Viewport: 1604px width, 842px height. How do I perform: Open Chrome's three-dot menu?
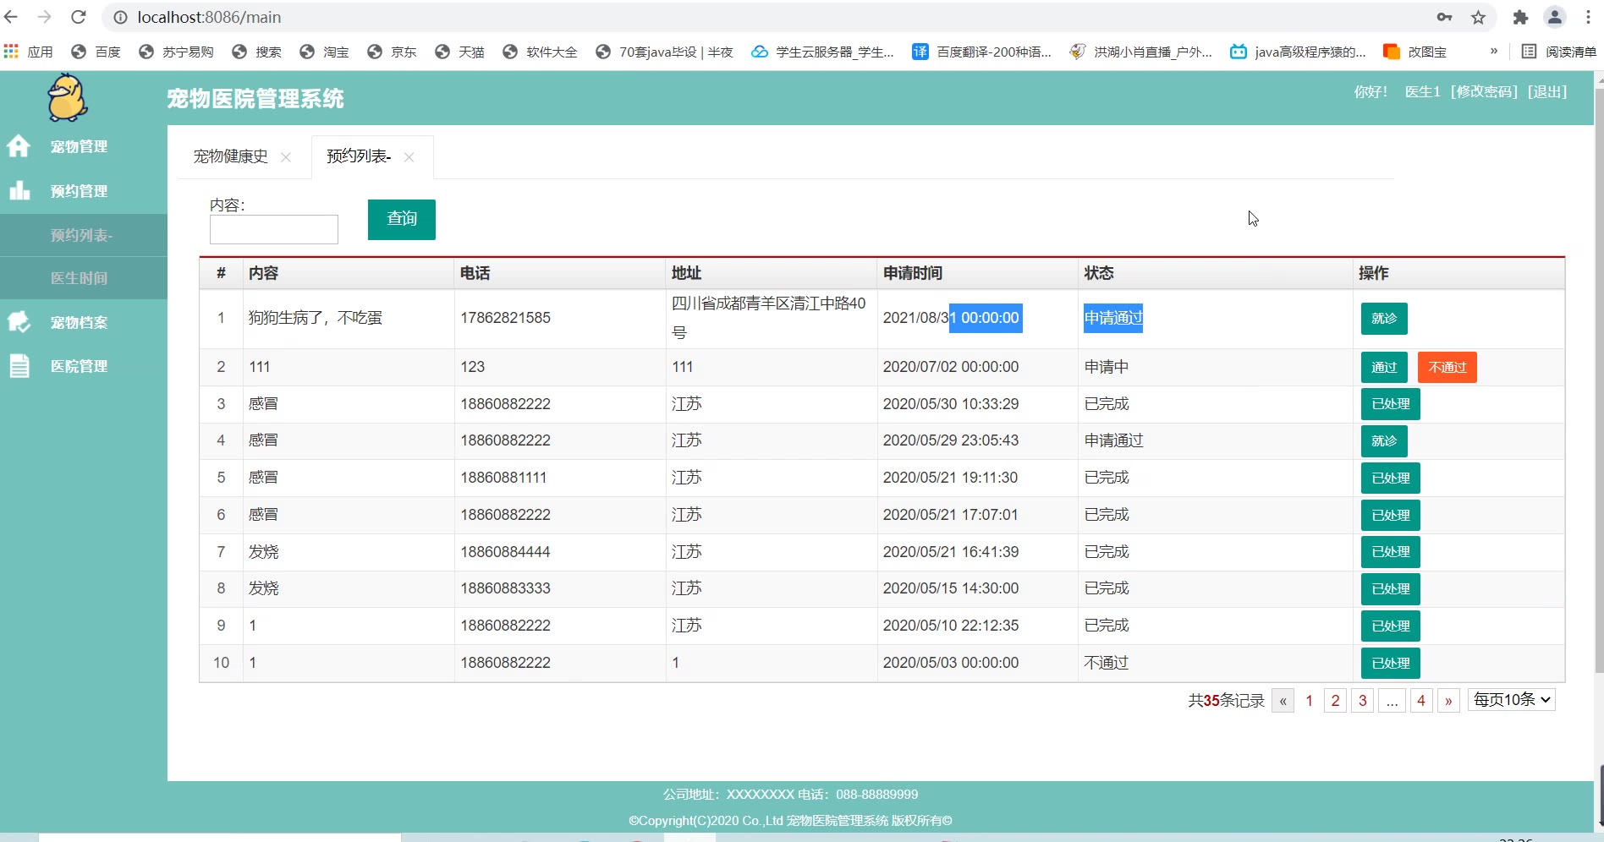pyautogui.click(x=1588, y=17)
